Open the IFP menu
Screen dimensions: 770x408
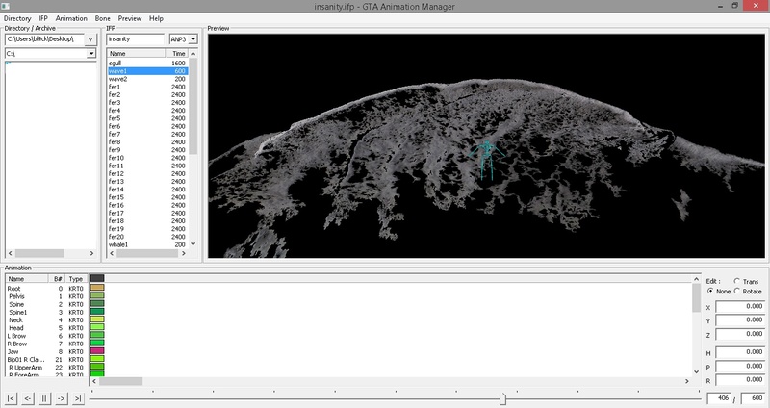pos(43,18)
